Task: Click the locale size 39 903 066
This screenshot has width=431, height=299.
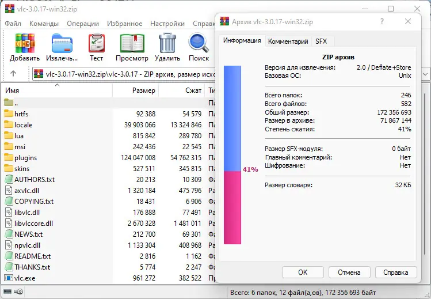Action: pyautogui.click(x=140, y=125)
